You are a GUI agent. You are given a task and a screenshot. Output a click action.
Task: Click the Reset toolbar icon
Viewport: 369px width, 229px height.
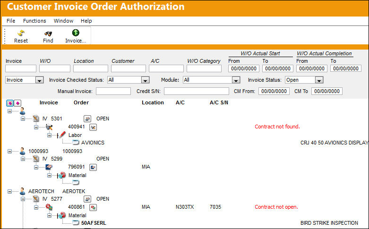point(21,33)
